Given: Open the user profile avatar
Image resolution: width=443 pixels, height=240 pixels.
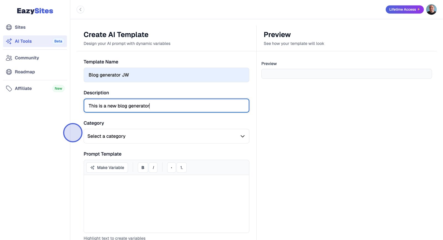Looking at the screenshot, I should point(431,10).
